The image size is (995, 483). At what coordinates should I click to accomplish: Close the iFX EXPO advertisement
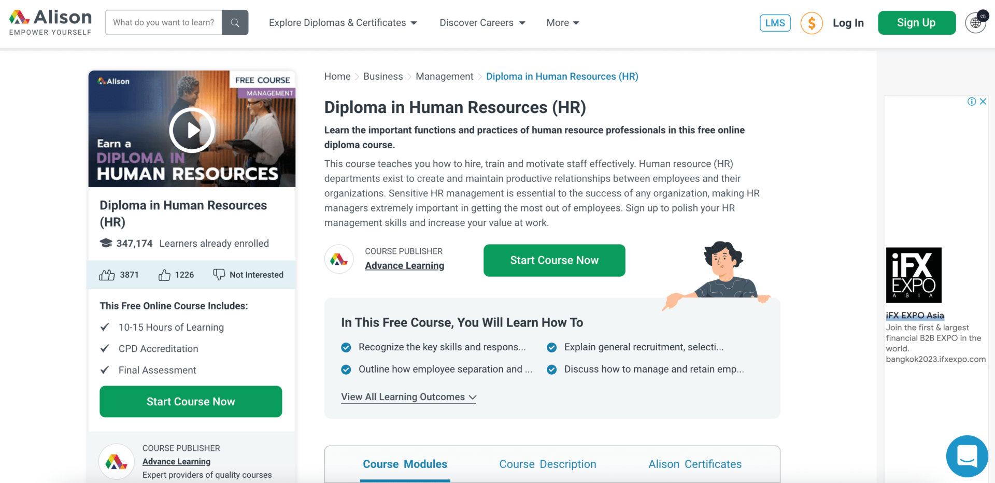tap(983, 102)
